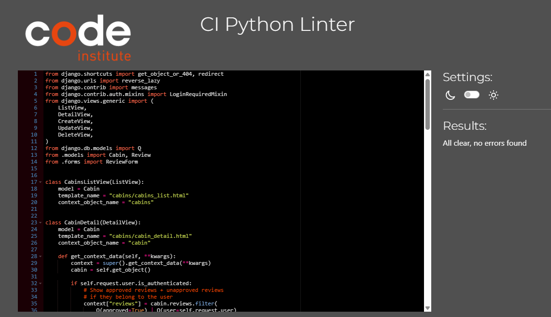The image size is (551, 317).
Task: Click the Settings: heading
Action: [x=467, y=77]
